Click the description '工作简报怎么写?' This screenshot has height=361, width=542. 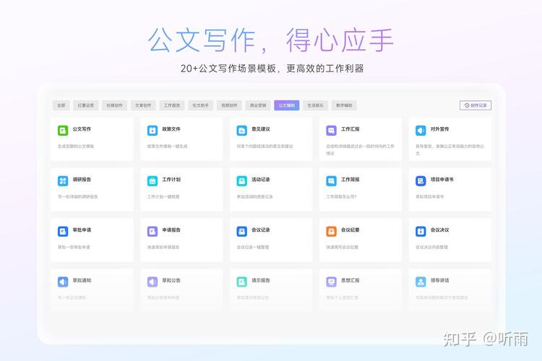pos(341,196)
